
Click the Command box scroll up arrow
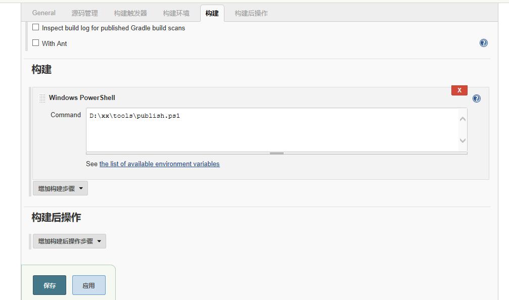462,119
